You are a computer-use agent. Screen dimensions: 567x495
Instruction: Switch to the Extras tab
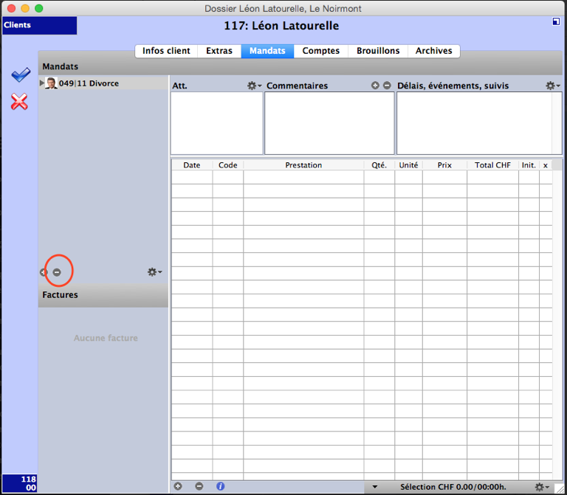219,51
